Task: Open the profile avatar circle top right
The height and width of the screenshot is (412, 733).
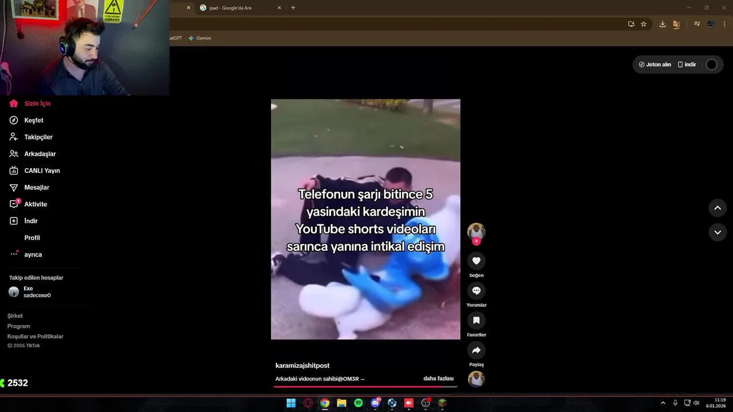Action: click(711, 65)
